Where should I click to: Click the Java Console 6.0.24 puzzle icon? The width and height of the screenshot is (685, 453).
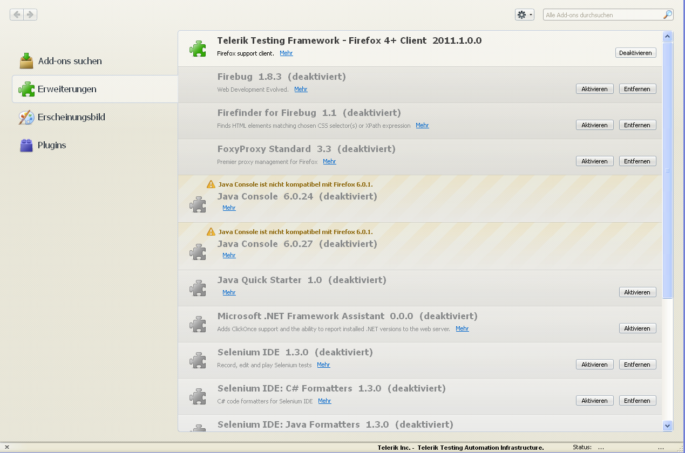198,204
